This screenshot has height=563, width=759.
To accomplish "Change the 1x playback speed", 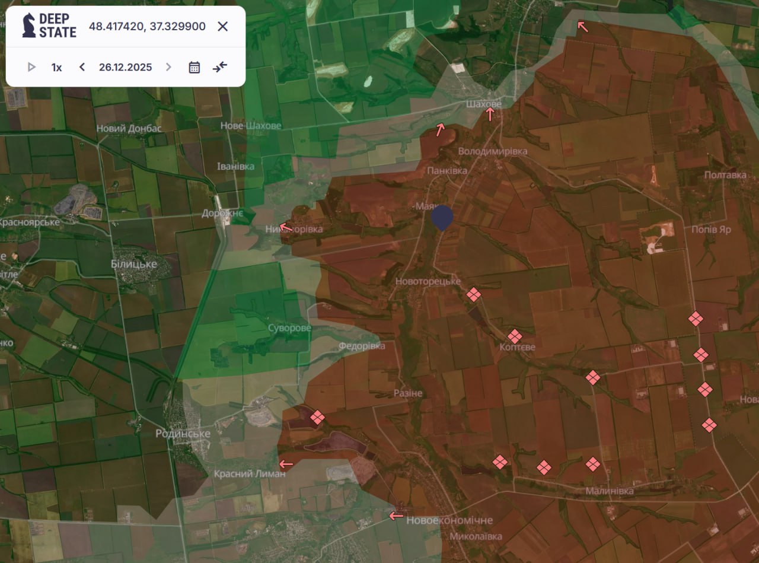I will point(56,67).
